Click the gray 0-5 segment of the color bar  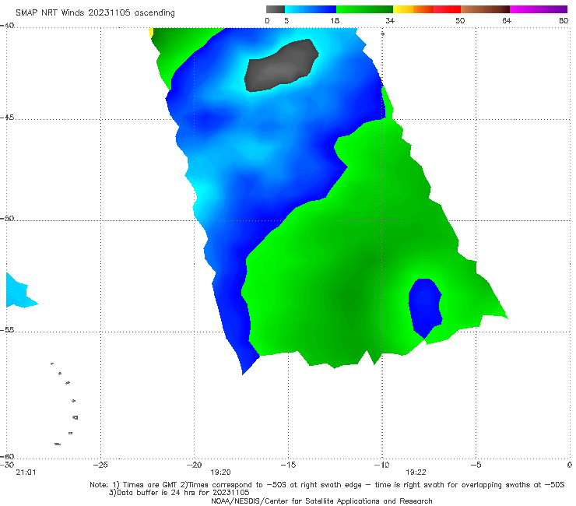pos(276,9)
